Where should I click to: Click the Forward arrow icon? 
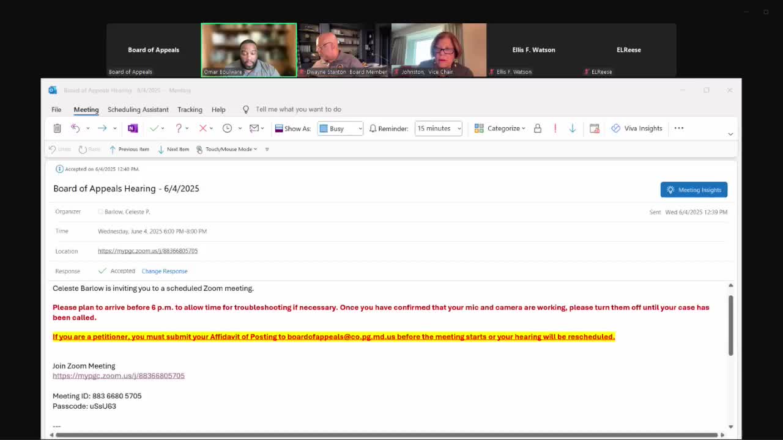coord(102,128)
